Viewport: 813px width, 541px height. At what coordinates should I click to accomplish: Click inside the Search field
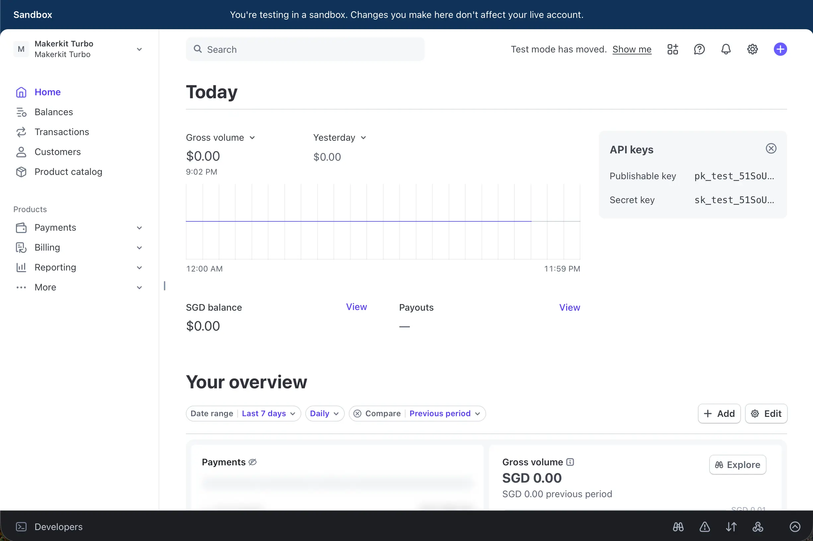[305, 49]
